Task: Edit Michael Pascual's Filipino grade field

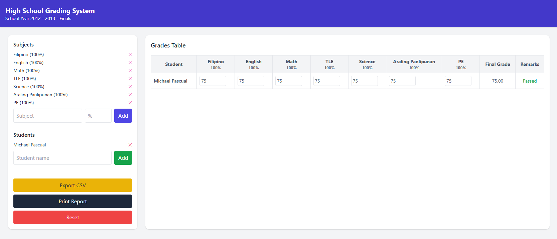Action: 213,81
